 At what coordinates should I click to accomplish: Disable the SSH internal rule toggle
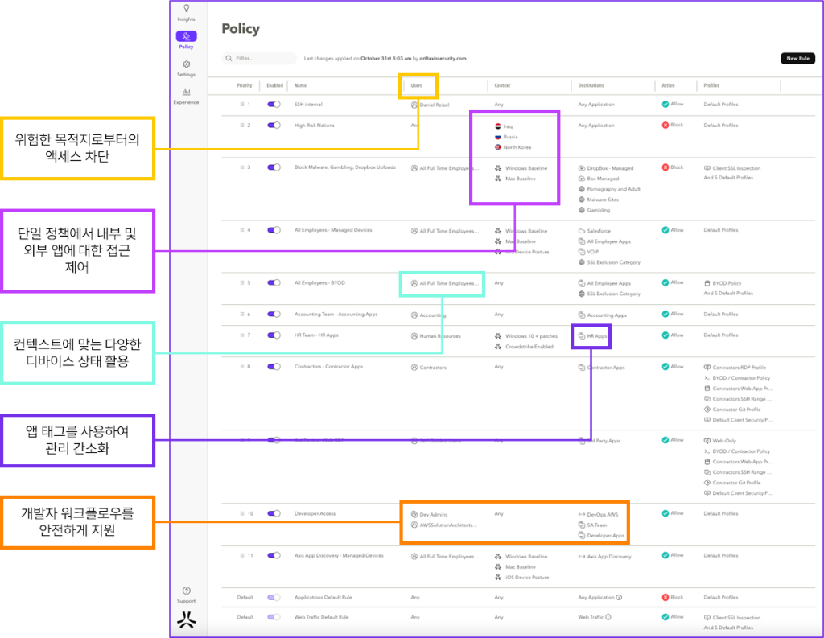tap(274, 105)
